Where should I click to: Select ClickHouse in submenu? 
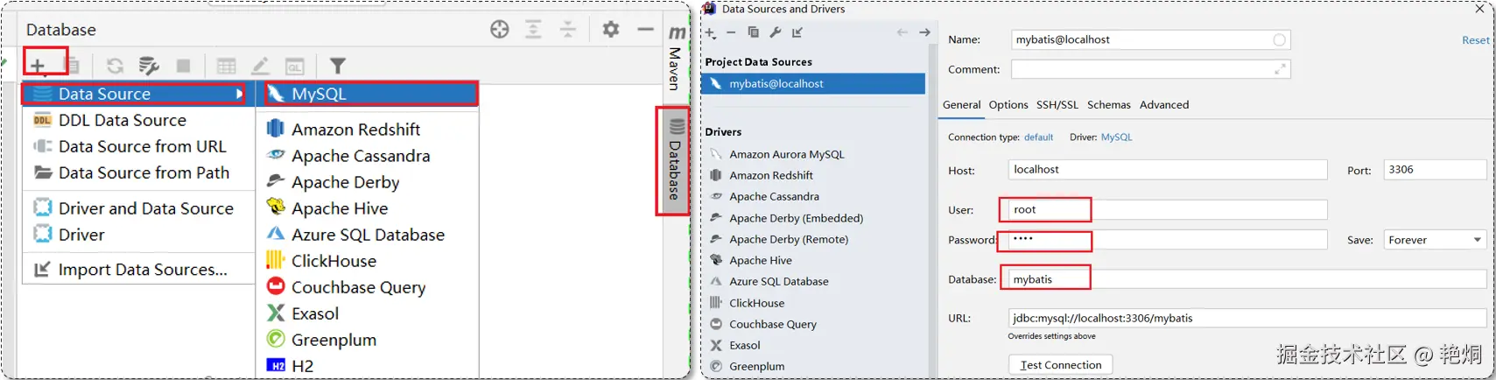coord(369,261)
